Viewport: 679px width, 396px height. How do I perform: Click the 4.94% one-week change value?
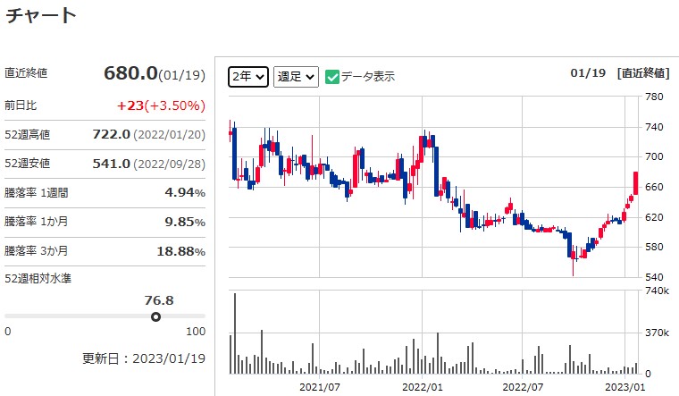coord(185,192)
